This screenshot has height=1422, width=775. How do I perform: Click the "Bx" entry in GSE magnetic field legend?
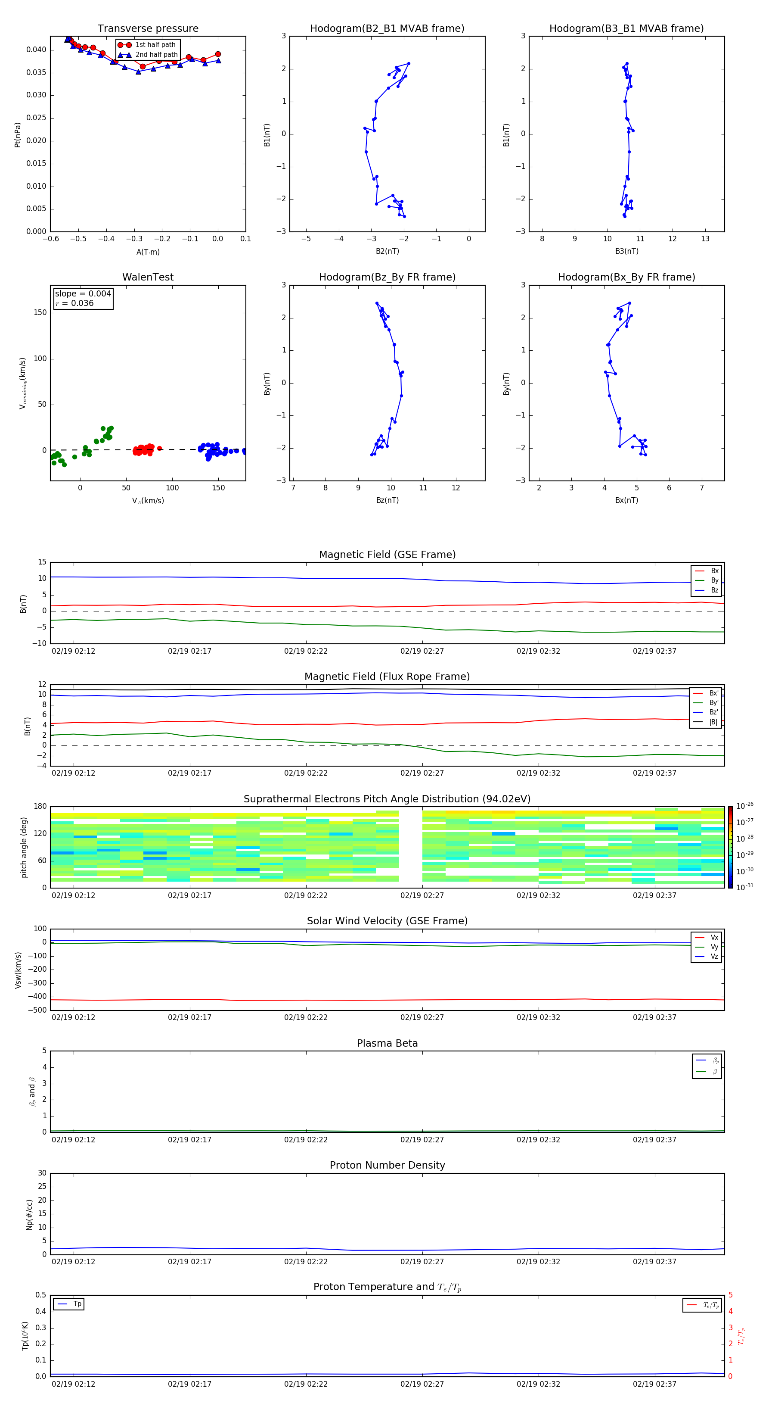click(x=707, y=571)
